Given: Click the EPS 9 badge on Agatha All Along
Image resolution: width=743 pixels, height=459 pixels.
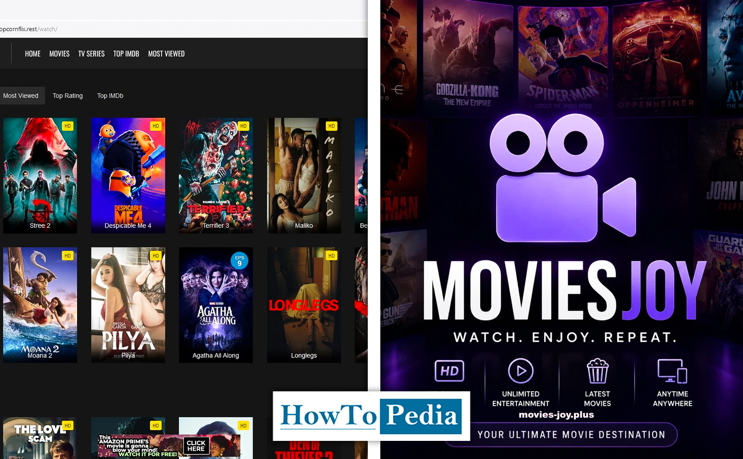Looking at the screenshot, I should click(240, 261).
